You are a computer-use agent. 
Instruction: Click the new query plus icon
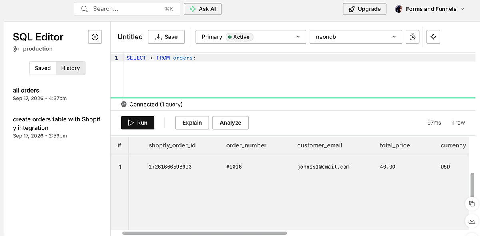95,37
